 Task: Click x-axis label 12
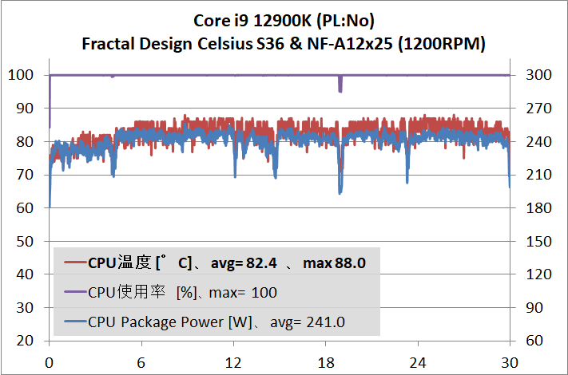coord(233,363)
